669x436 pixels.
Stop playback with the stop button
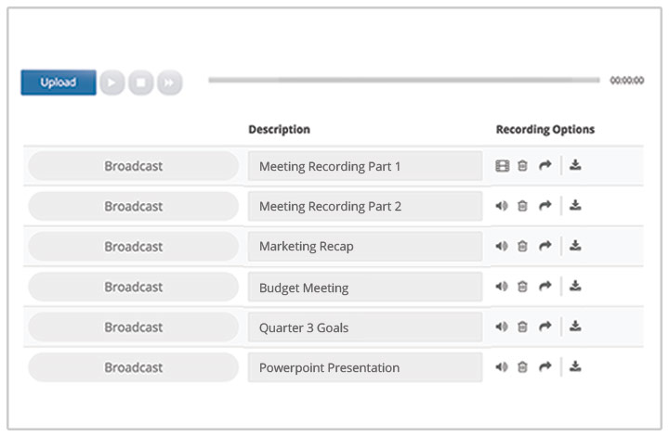pyautogui.click(x=141, y=83)
